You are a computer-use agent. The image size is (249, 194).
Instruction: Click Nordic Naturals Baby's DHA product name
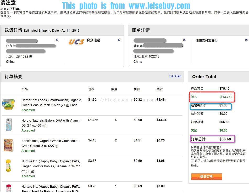[x=51, y=123]
